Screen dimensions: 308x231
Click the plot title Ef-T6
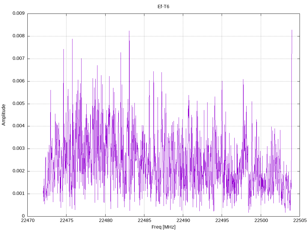163,7
